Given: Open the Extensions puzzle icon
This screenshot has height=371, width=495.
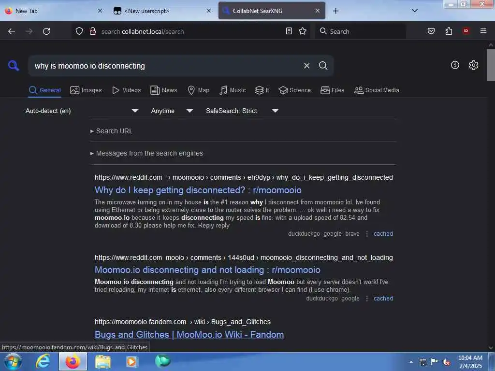Looking at the screenshot, I should (x=449, y=31).
